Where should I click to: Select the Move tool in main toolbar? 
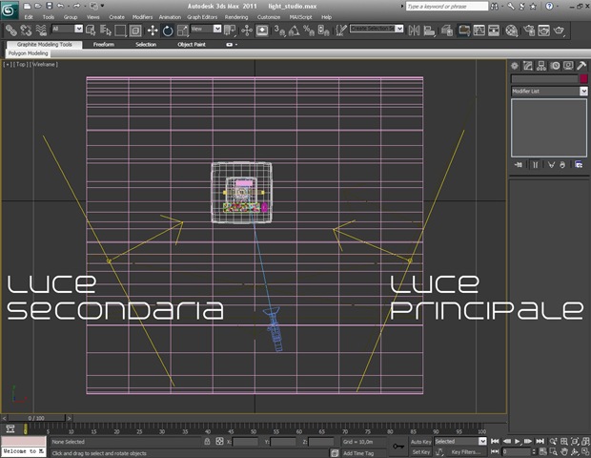point(153,31)
